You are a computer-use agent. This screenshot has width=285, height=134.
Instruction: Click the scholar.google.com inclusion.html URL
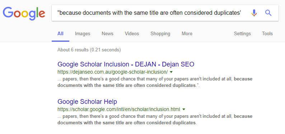coord(119,110)
